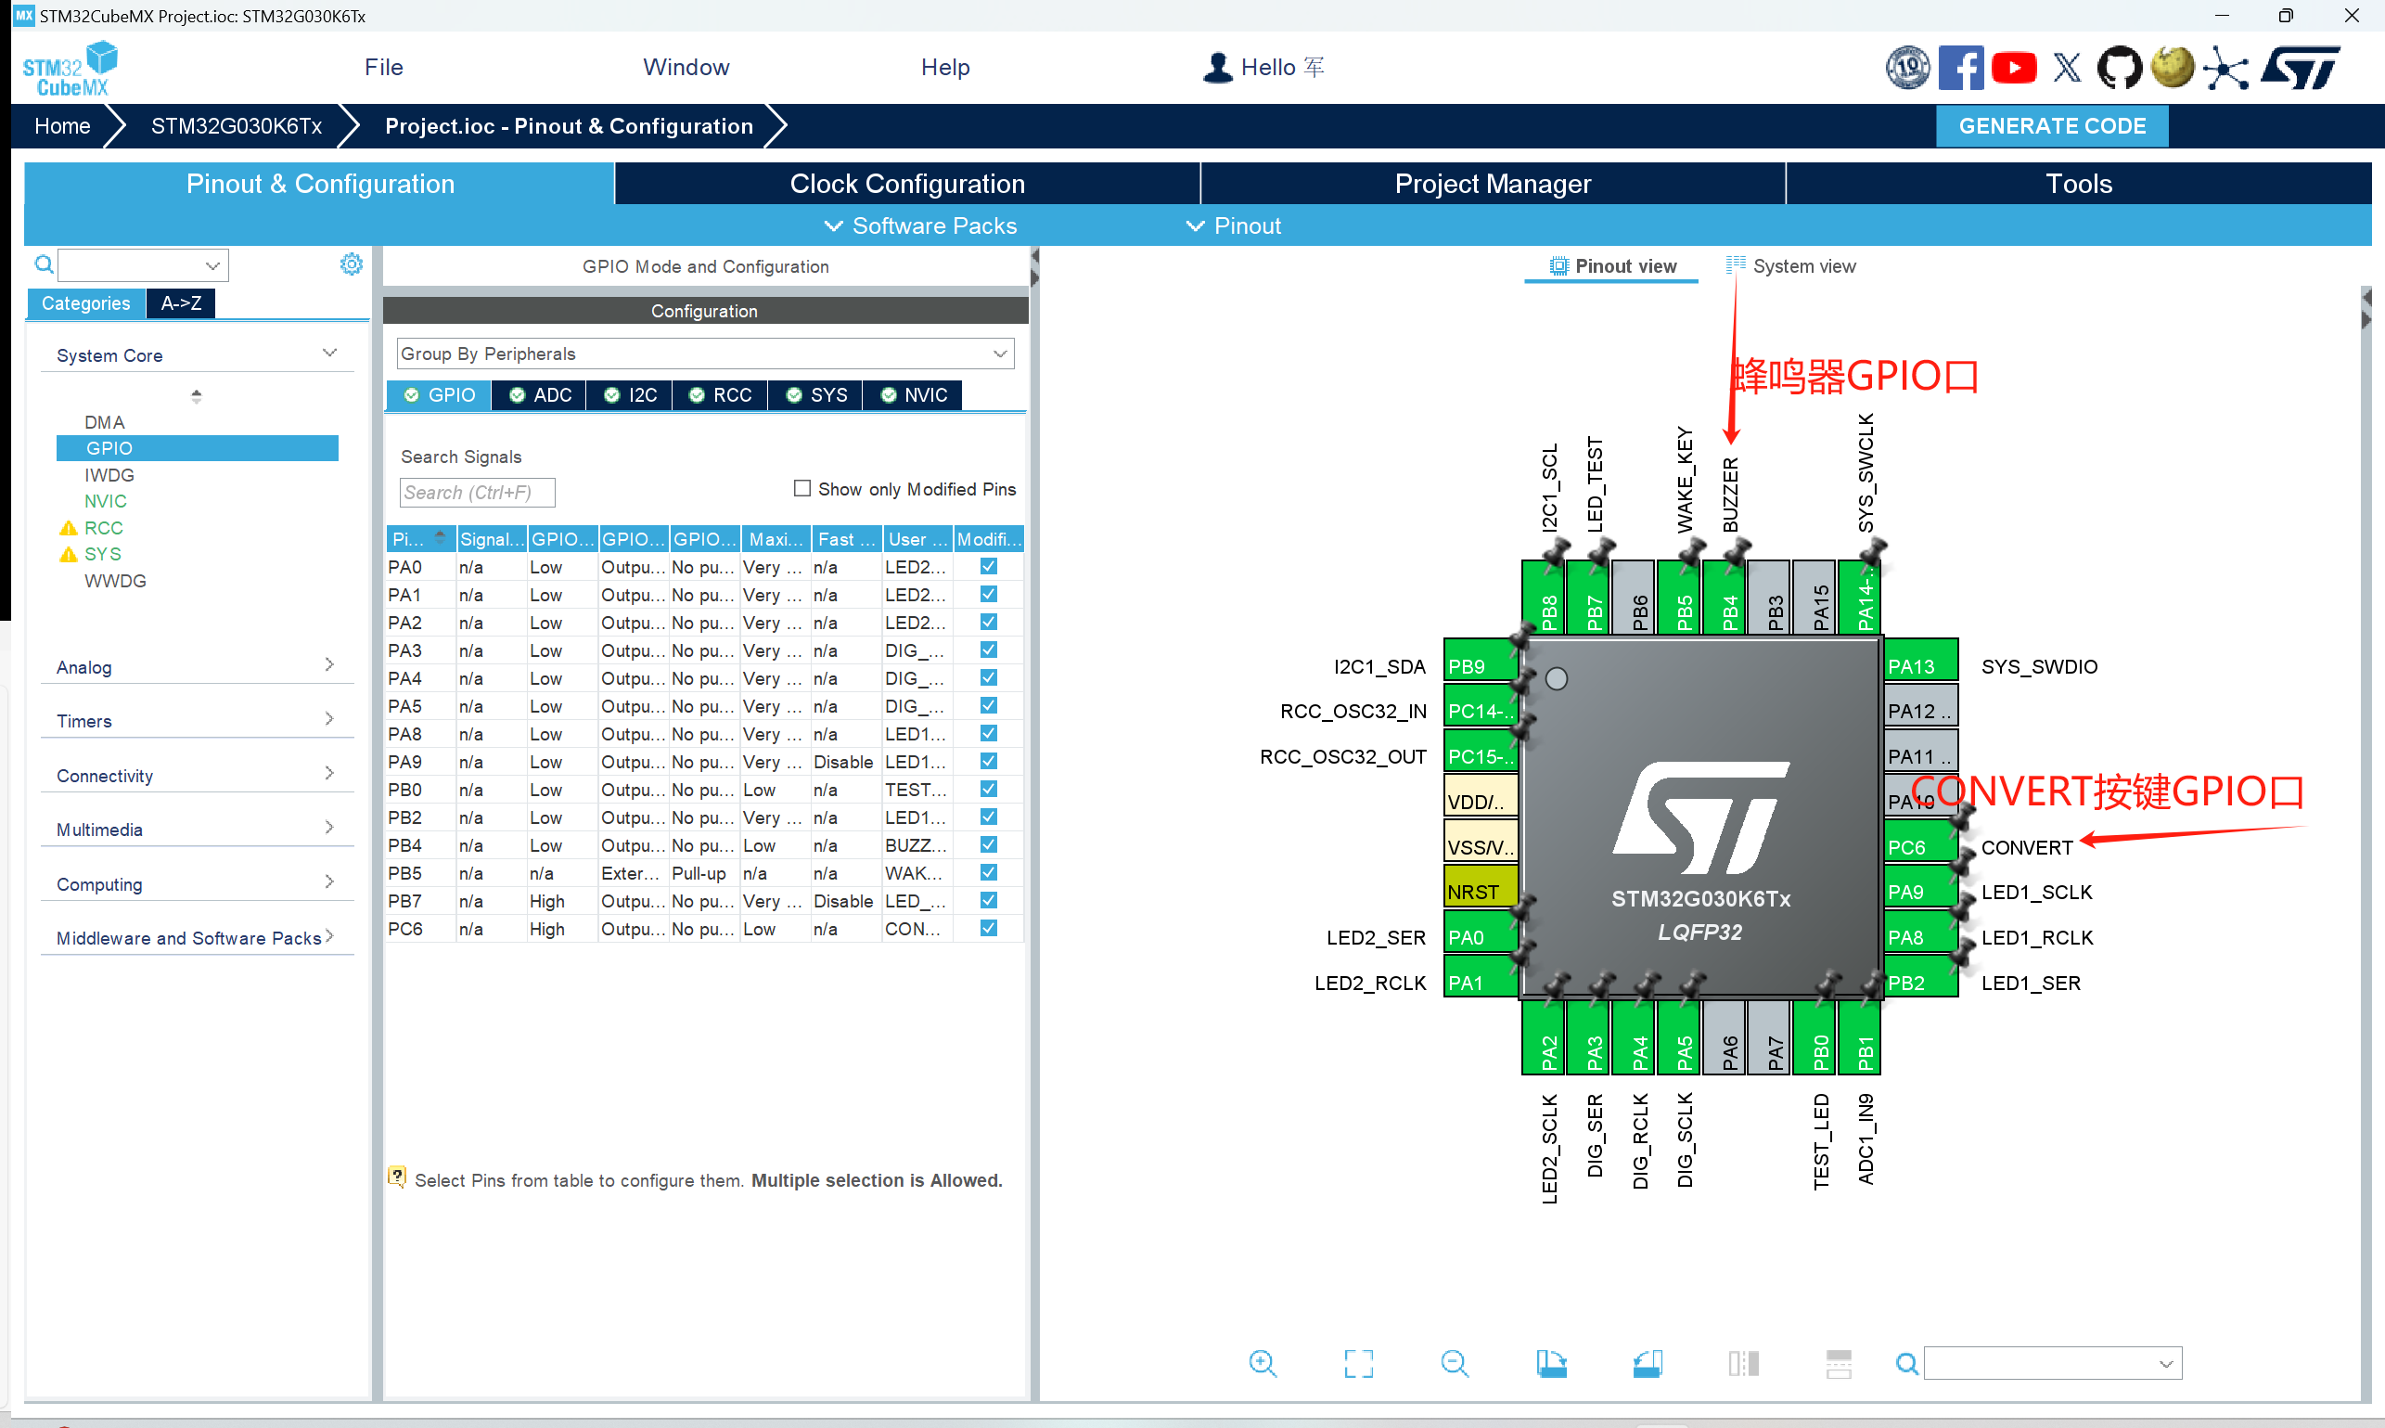Fit the pinout view to the window
Image resolution: width=2385 pixels, height=1428 pixels.
click(1358, 1362)
